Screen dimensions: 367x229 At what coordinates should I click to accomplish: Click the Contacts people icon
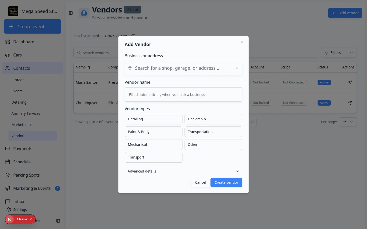point(8,68)
